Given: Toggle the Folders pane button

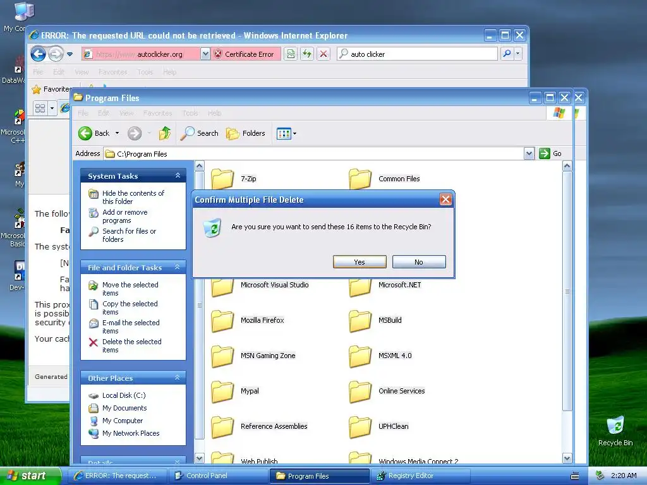Looking at the screenshot, I should point(246,133).
